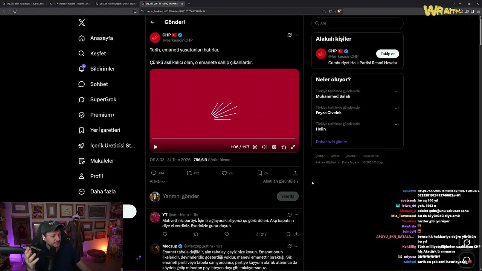Switch the video to fullscreen
This screenshot has width=482, height=271.
(x=293, y=147)
